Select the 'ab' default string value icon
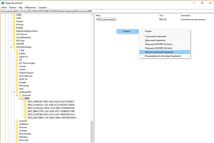Viewport: 214px width, 143px height. [97, 19]
